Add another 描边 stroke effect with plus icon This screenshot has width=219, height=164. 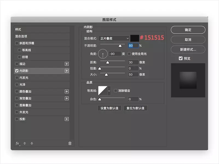point(67,64)
